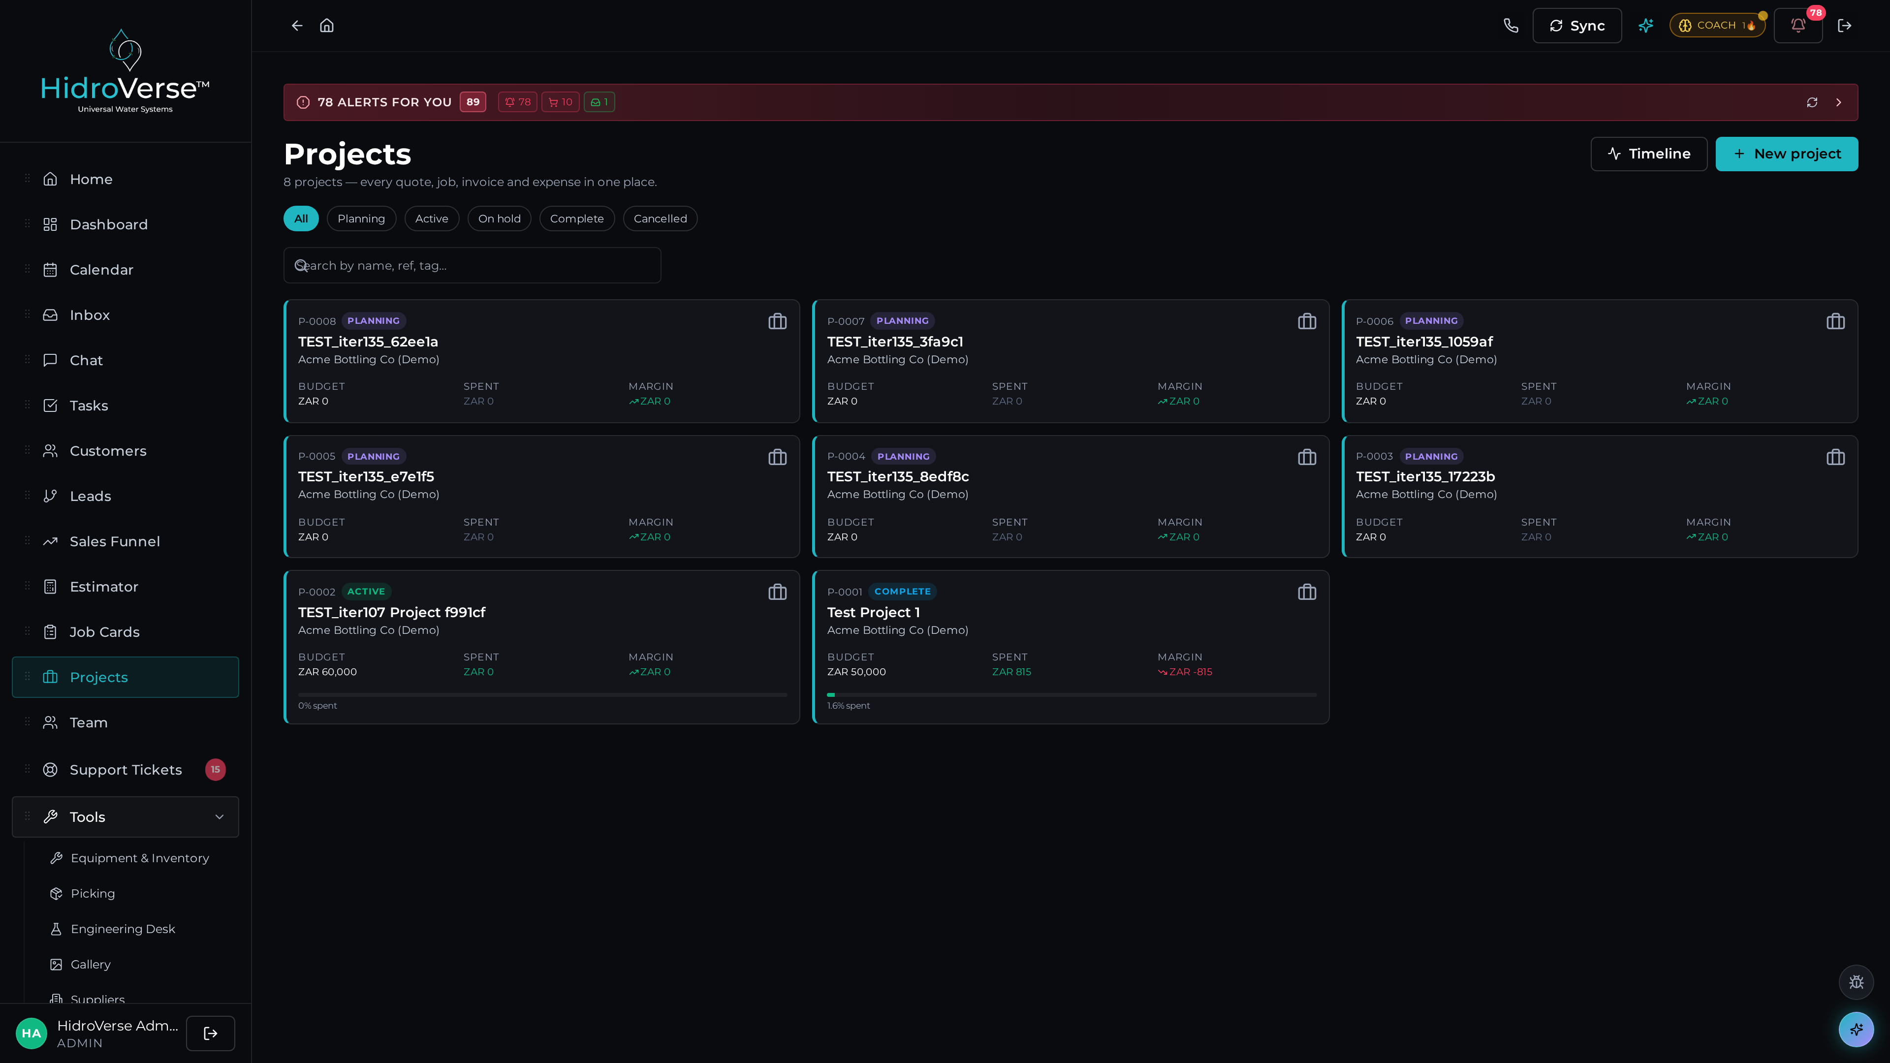Viewport: 1890px width, 1063px height.
Task: Filter projects by Cancelled
Action: (x=661, y=219)
